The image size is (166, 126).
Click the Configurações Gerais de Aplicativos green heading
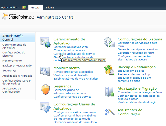click(74, 106)
